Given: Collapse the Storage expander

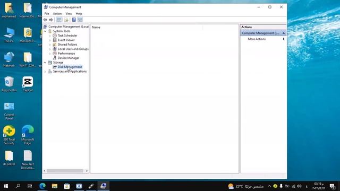Looking at the screenshot, I should [45, 63].
